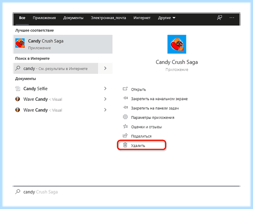The width and height of the screenshot is (253, 209).
Task: Expand the Другие dropdown
Action: tap(167, 18)
